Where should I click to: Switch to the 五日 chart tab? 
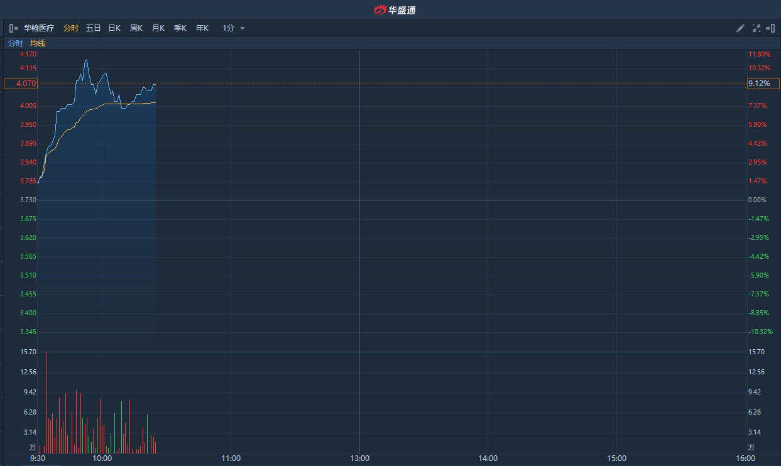point(92,28)
